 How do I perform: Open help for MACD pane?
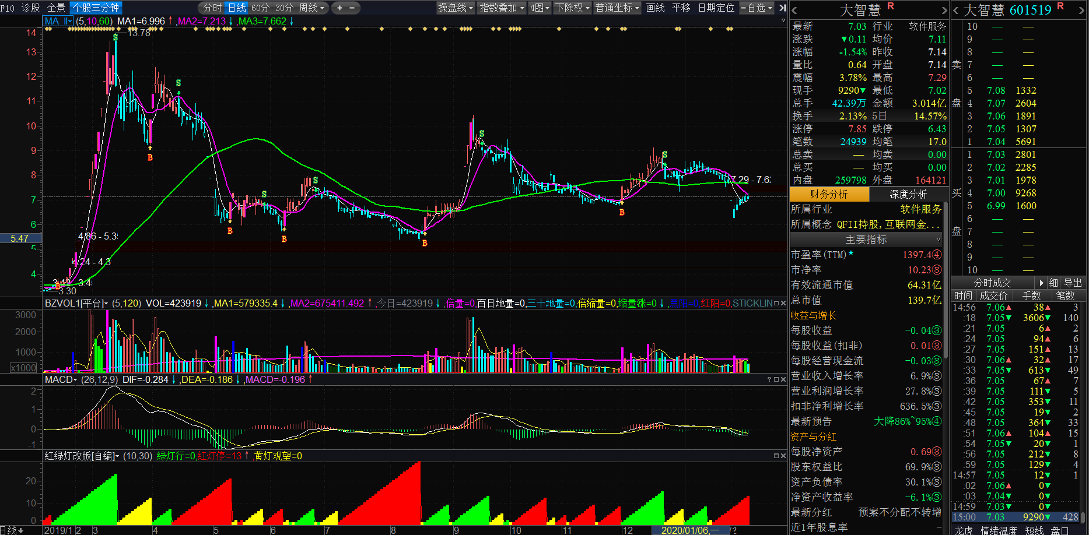pos(769,379)
